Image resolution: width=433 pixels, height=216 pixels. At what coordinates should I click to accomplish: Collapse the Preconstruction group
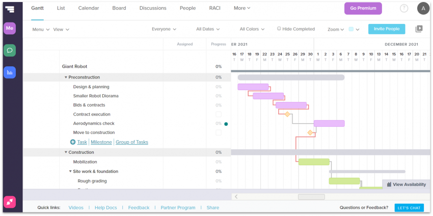[x=66, y=77]
